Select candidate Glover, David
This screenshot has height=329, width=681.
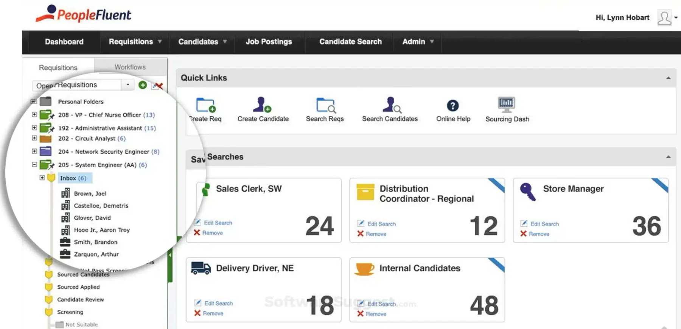click(92, 218)
